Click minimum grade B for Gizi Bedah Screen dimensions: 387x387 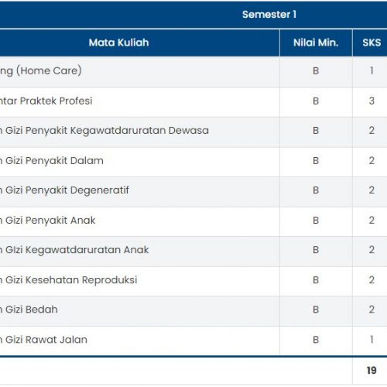point(316,310)
